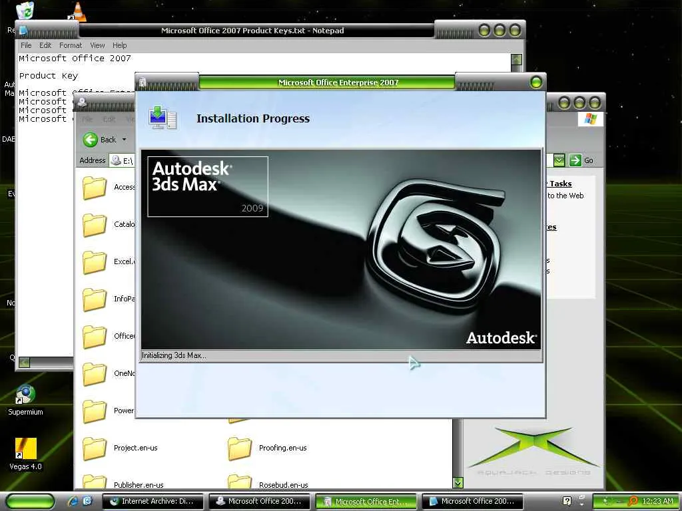Screen dimensions: 682x511
Task: Click Explorer's scrollbar down arrow
Action: [x=458, y=482]
